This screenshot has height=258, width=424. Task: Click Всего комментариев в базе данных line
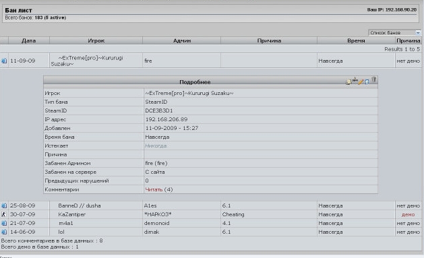(52, 240)
